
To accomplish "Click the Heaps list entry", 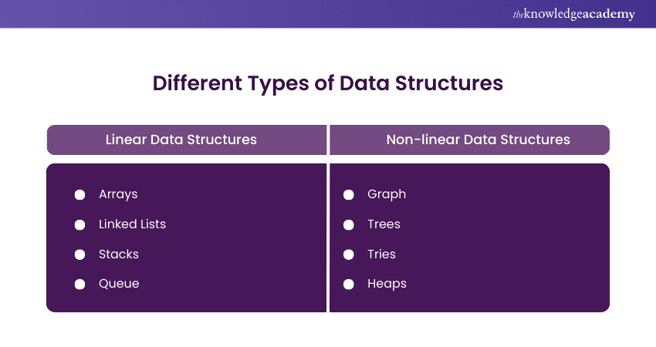I will coord(387,284).
